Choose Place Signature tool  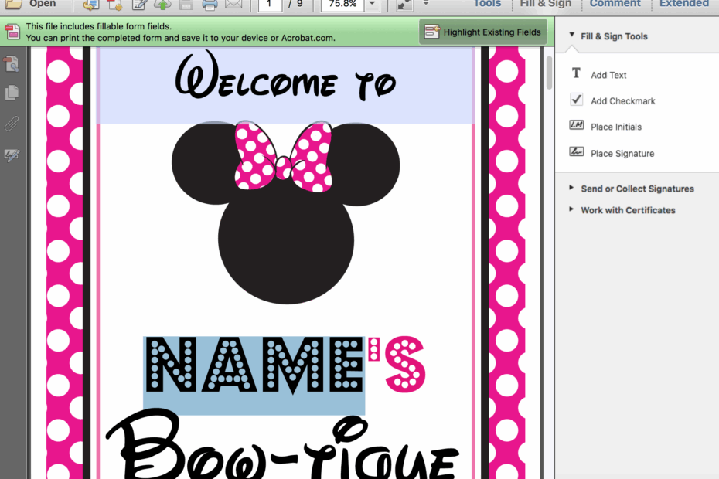click(x=622, y=154)
